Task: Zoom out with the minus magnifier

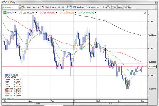Action: 63,7
